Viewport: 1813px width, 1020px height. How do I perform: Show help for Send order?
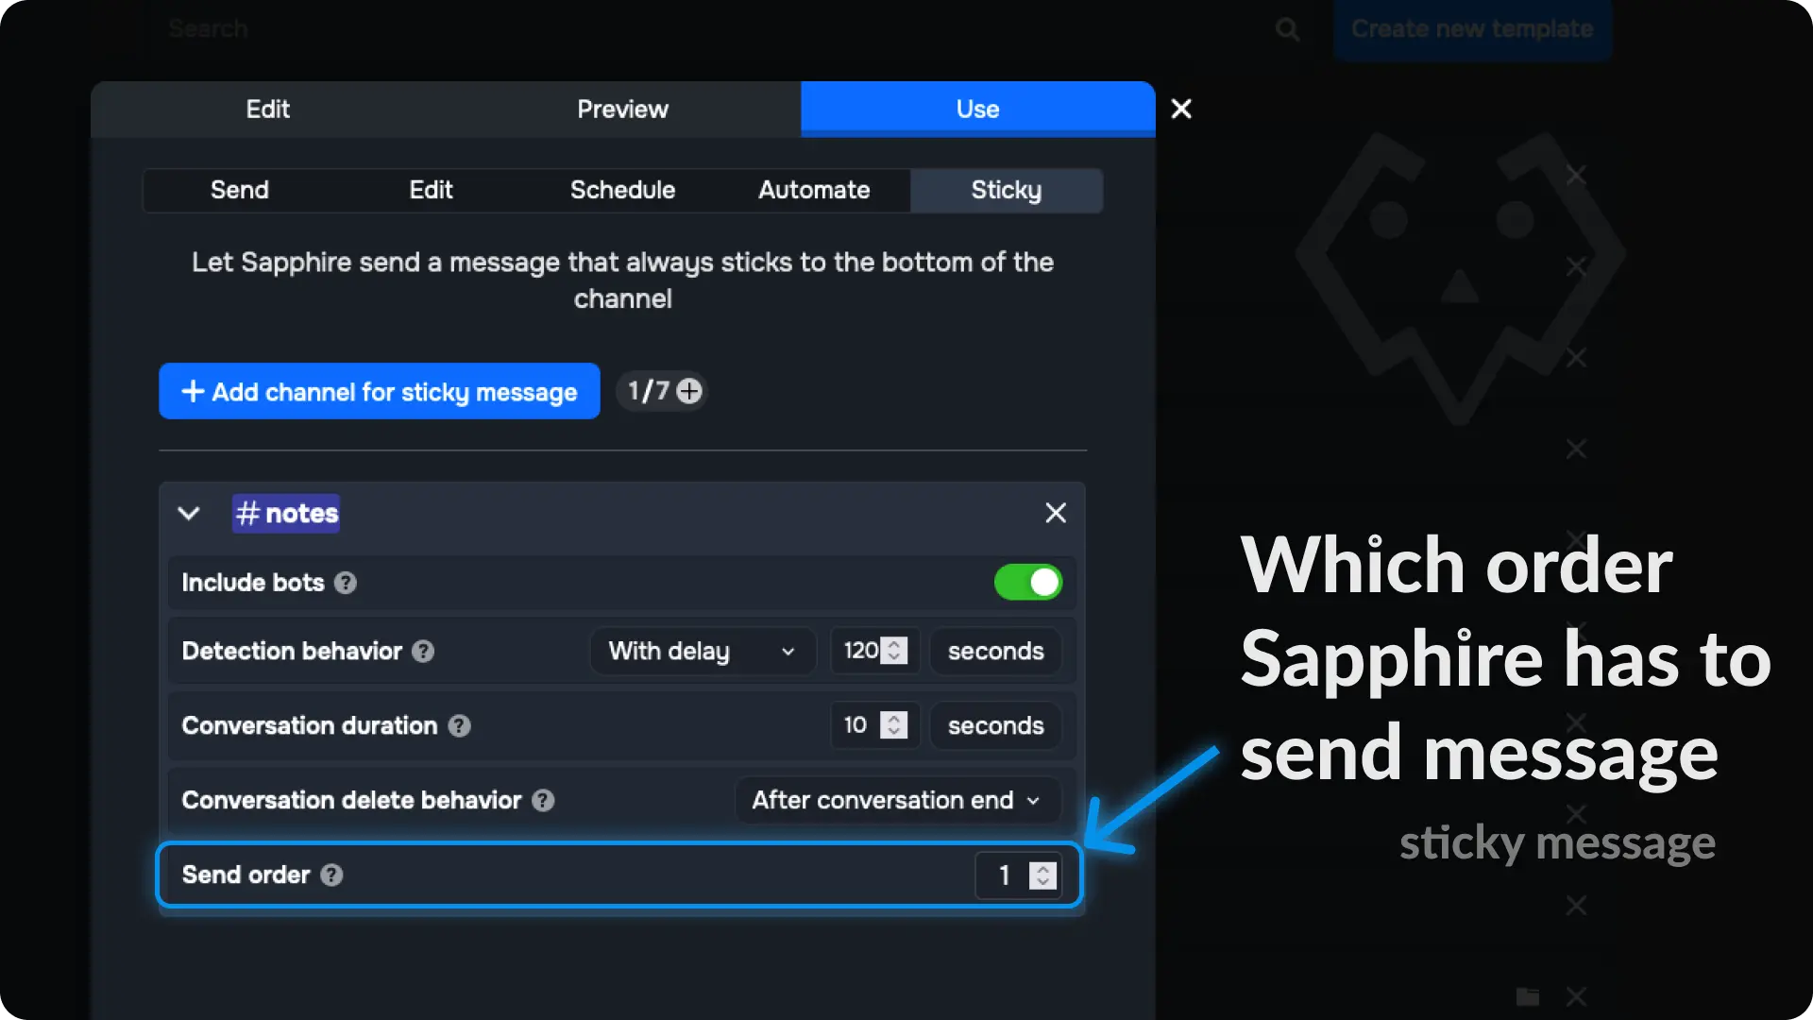[x=331, y=875]
